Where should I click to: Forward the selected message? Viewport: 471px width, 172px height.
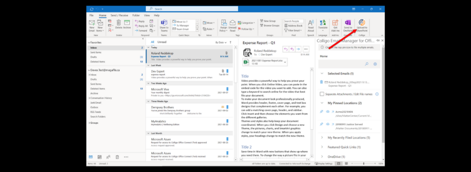141,31
